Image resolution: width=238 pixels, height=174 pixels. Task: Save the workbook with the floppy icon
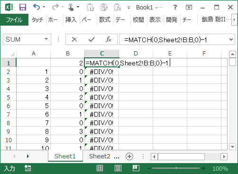[x=23, y=7]
